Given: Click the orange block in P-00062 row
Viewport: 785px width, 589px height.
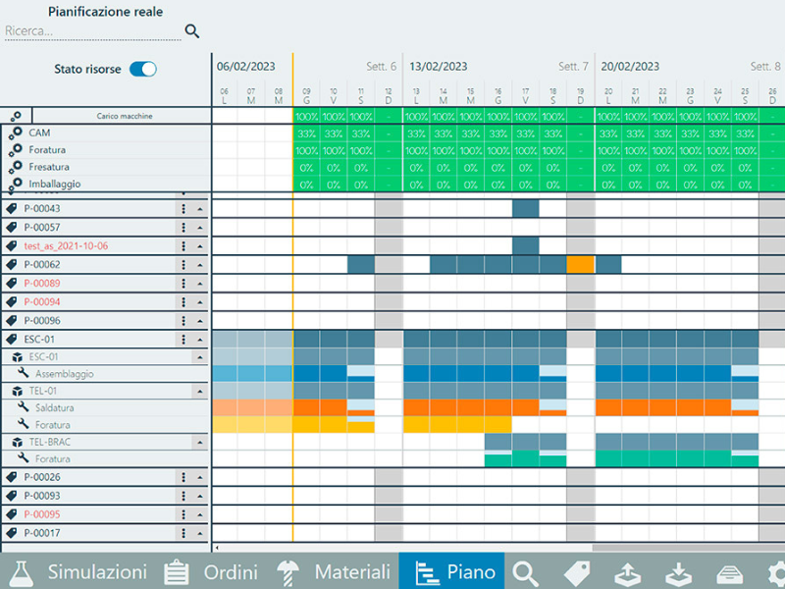Looking at the screenshot, I should click(x=580, y=264).
